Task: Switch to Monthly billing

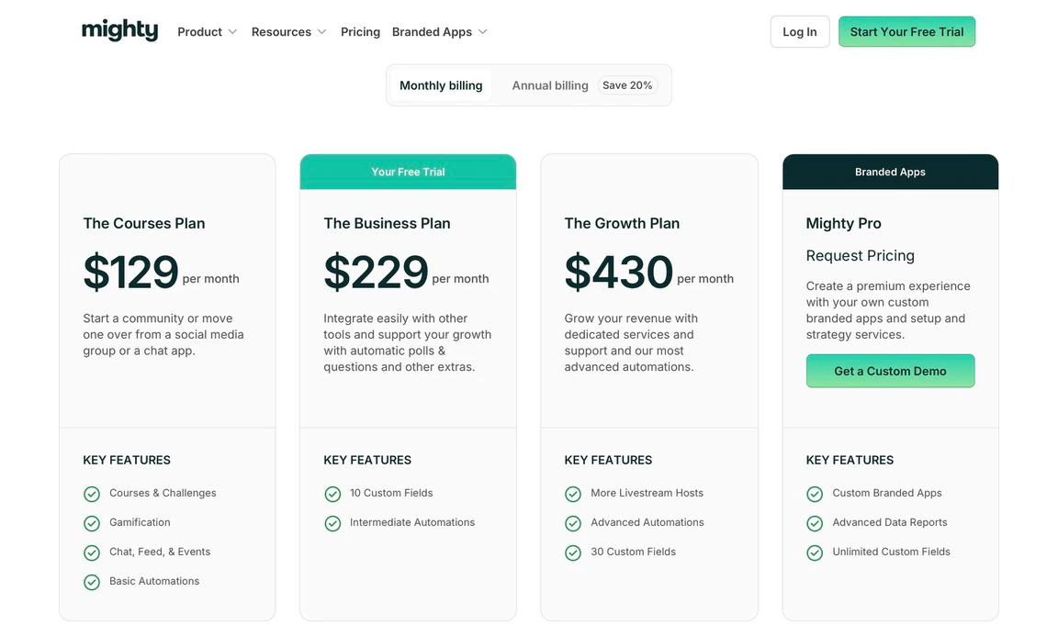Action: [x=441, y=85]
